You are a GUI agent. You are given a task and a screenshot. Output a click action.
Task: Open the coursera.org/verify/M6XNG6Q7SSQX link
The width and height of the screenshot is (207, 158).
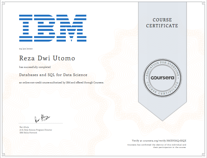pyautogui.click(x=165, y=141)
